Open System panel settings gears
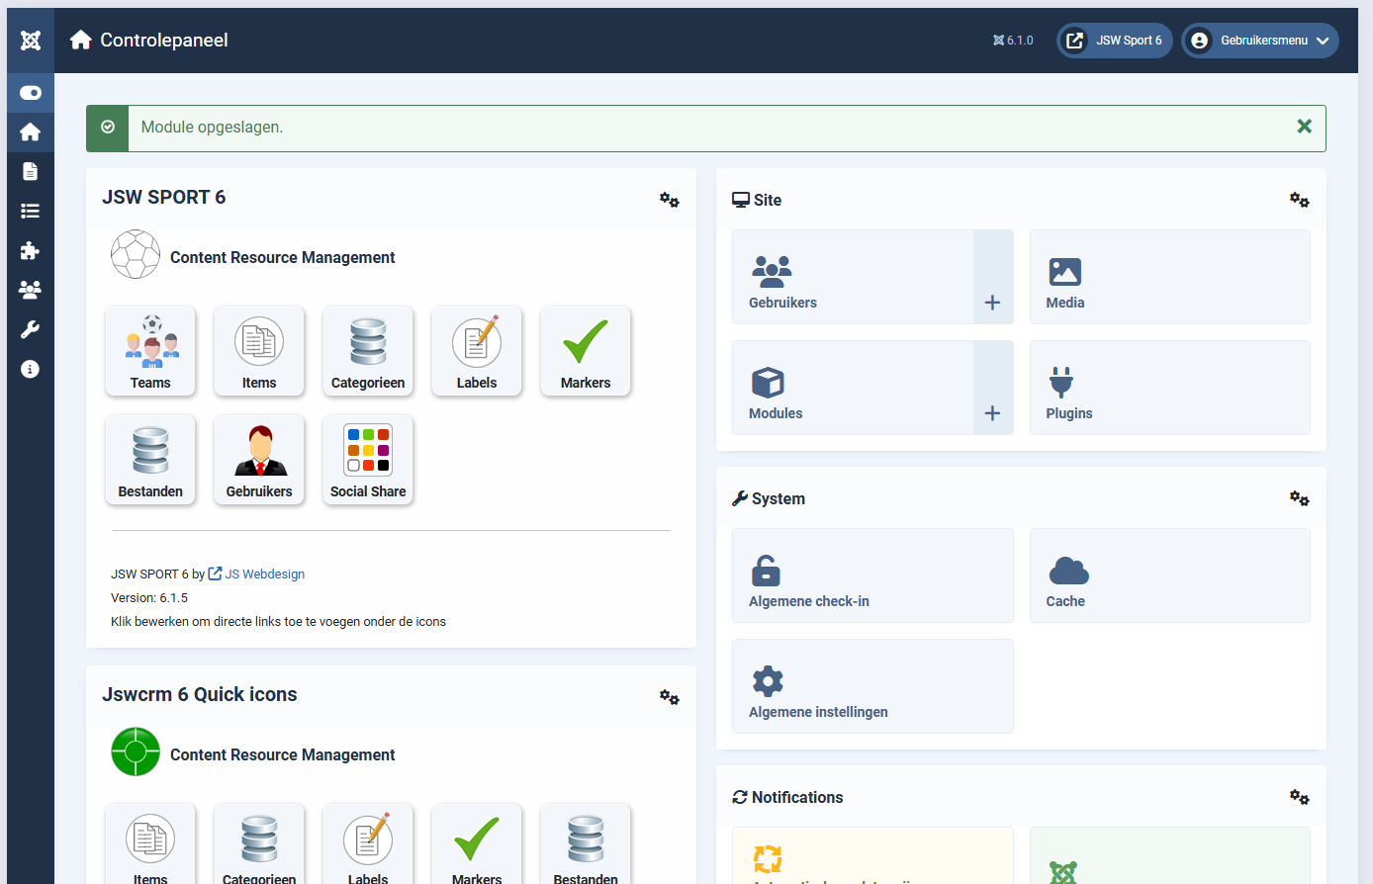Image resolution: width=1373 pixels, height=884 pixels. click(1300, 498)
